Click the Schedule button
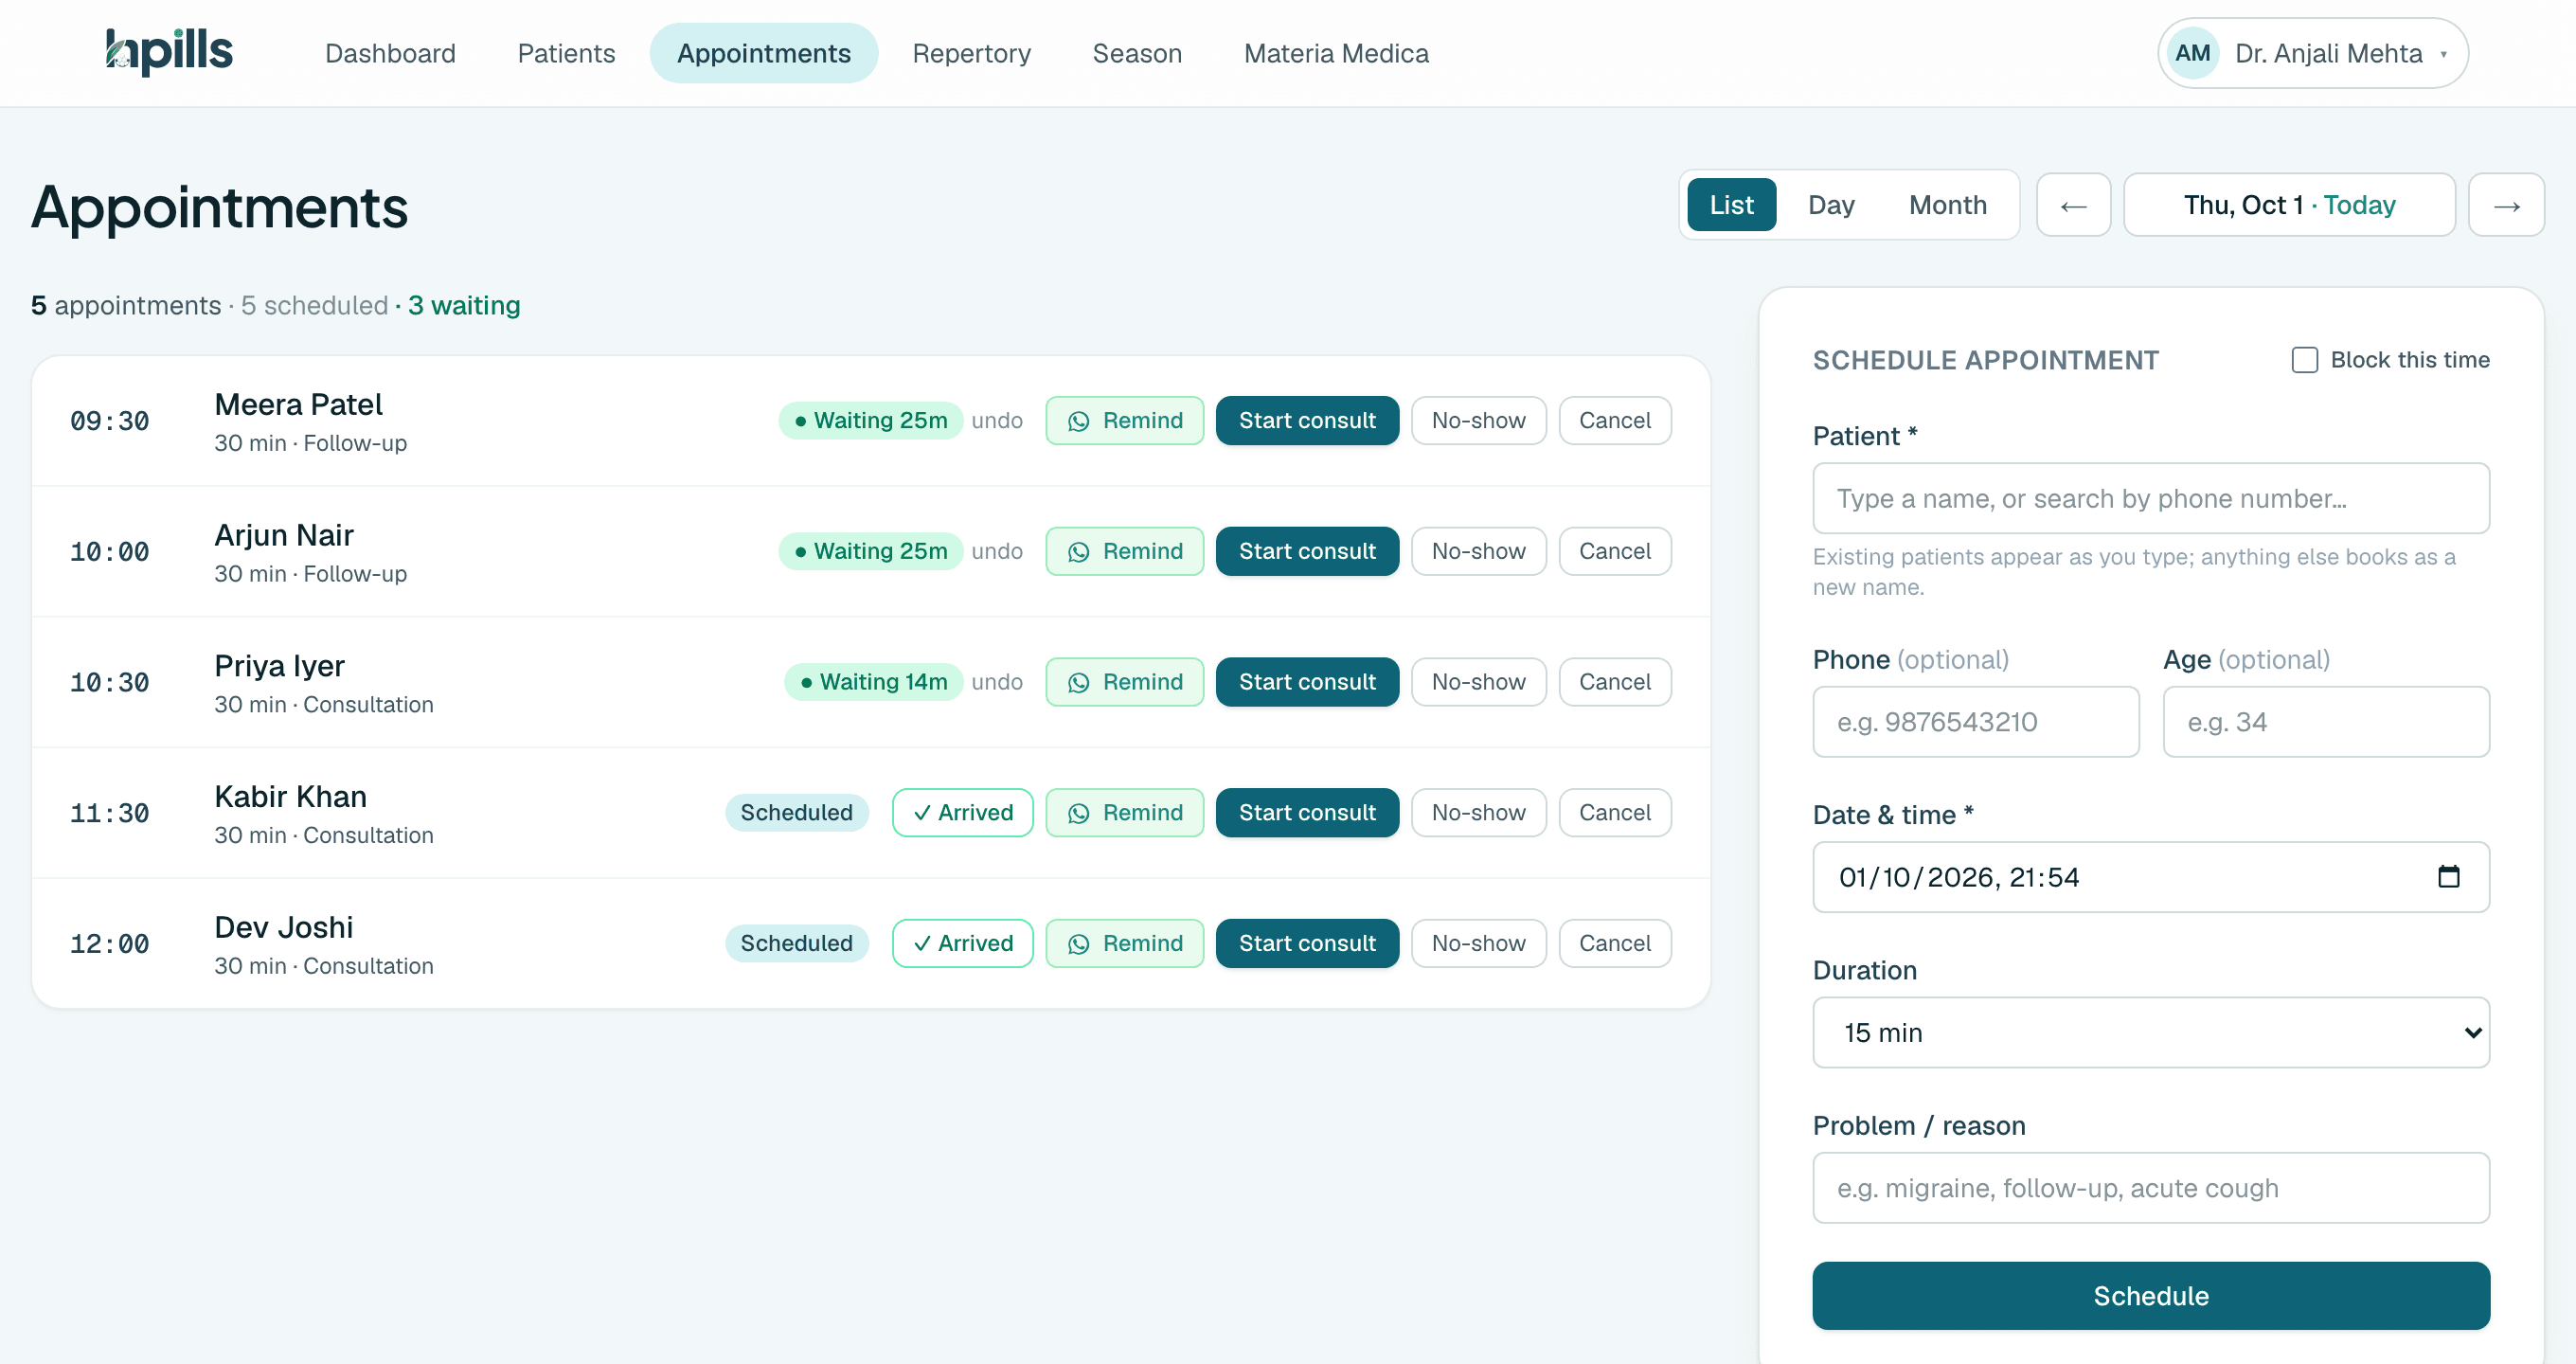This screenshot has height=1364, width=2576. point(2151,1296)
